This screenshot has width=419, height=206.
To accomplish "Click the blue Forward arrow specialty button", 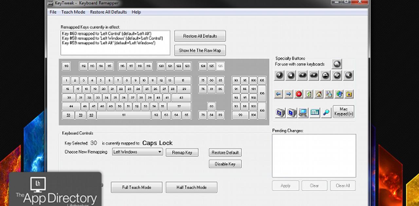I will 288,94.
